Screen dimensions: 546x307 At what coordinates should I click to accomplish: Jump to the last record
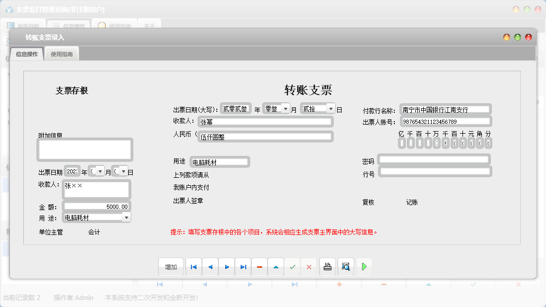[x=243, y=267]
